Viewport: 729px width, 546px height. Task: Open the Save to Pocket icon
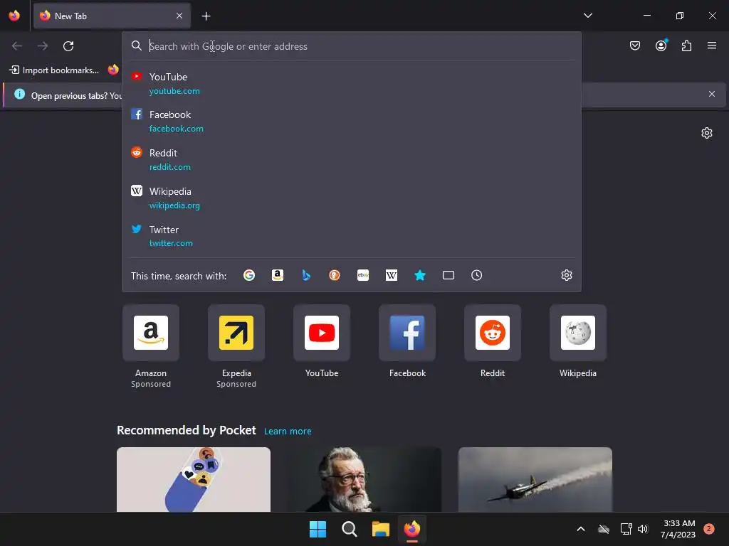635,45
